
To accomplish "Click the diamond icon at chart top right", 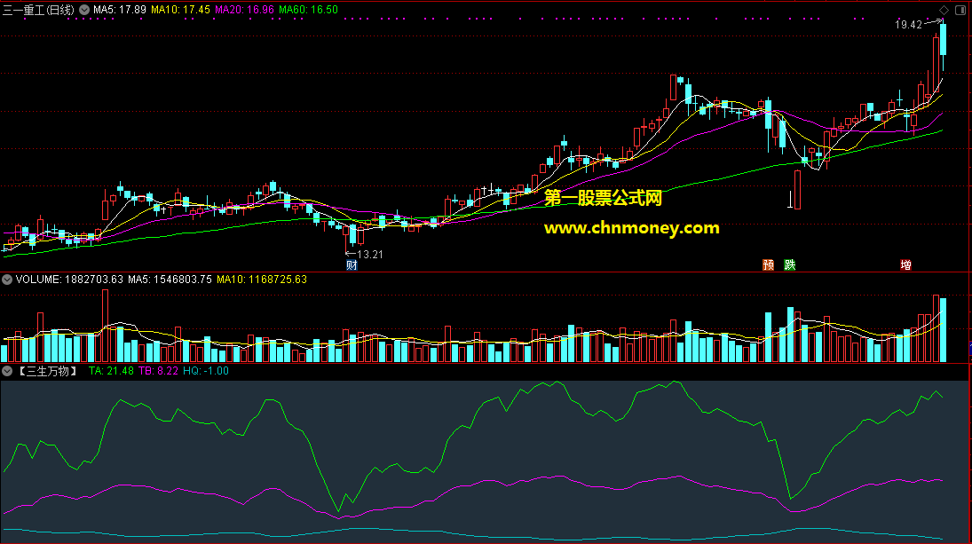I will point(944,10).
